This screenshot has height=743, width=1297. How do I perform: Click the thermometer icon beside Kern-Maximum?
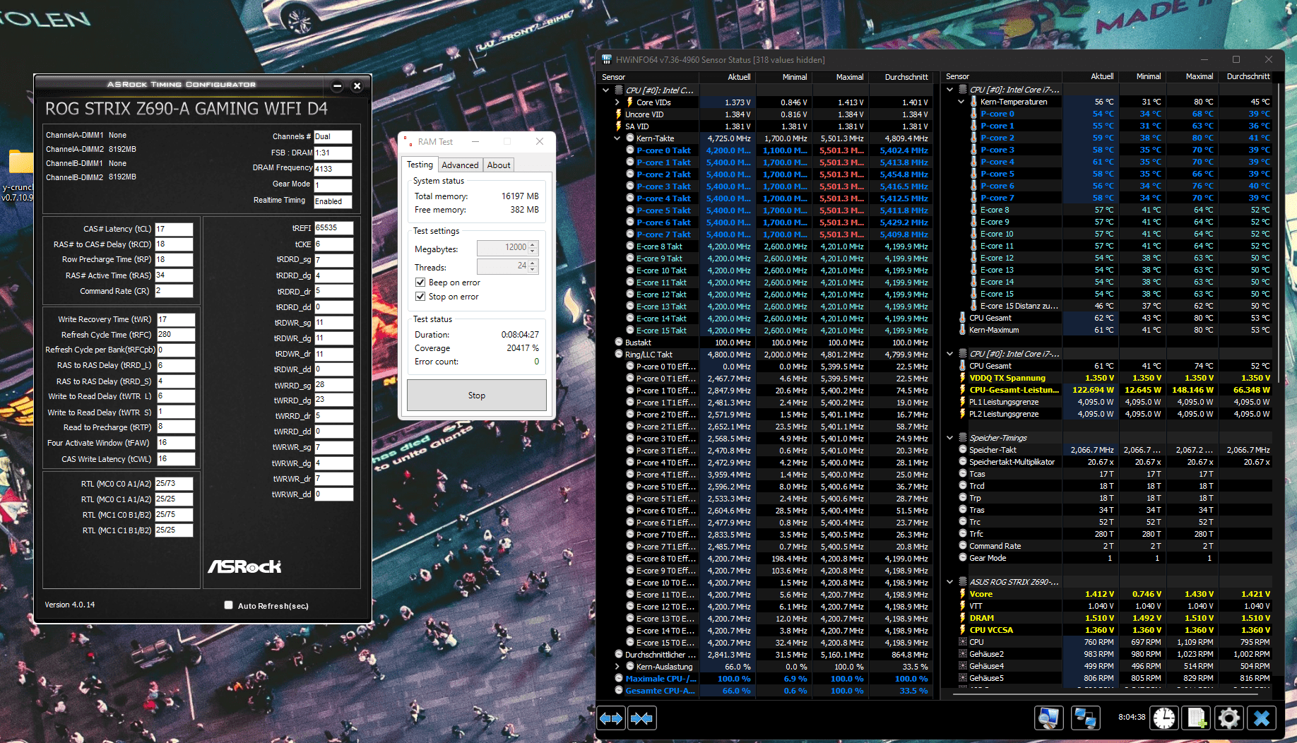962,330
